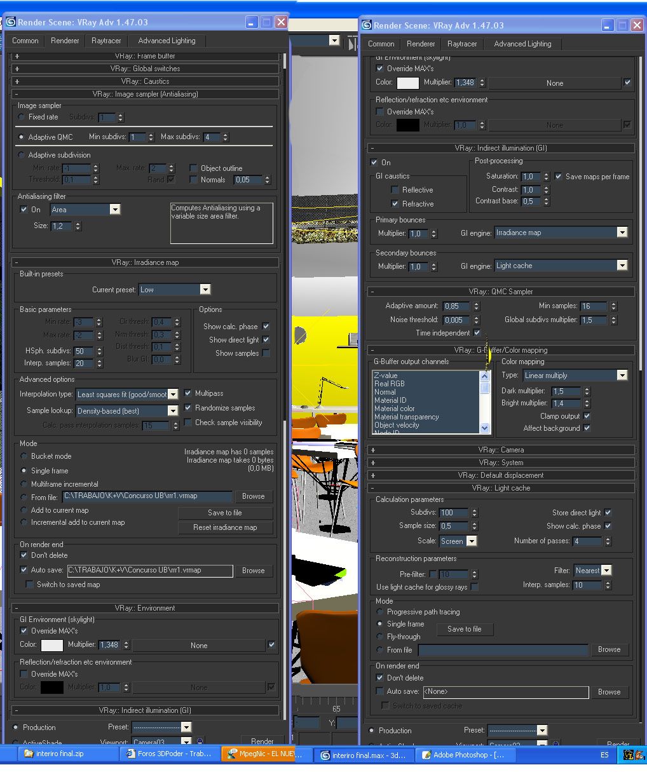This screenshot has width=647, height=772.
Task: Click the Light cache Subdivs value field
Action: pyautogui.click(x=454, y=513)
